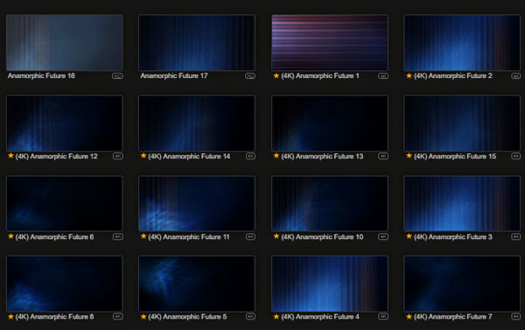Click the 4K badge of Anamorphic Future 1
Image resolution: width=525 pixels, height=330 pixels.
coord(383,76)
